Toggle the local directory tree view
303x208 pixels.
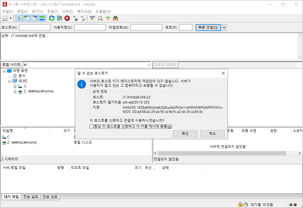(x=27, y=18)
